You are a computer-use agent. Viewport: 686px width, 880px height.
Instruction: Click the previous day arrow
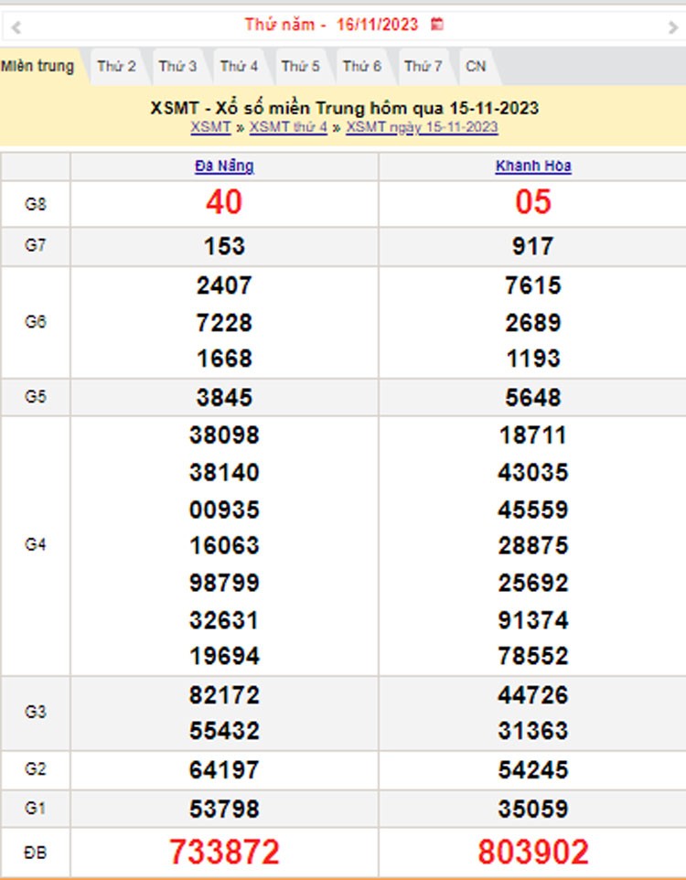(16, 27)
